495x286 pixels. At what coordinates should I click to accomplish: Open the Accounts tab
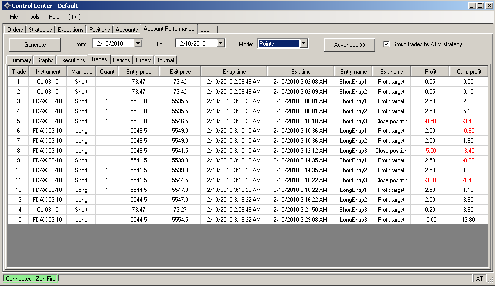click(x=126, y=30)
